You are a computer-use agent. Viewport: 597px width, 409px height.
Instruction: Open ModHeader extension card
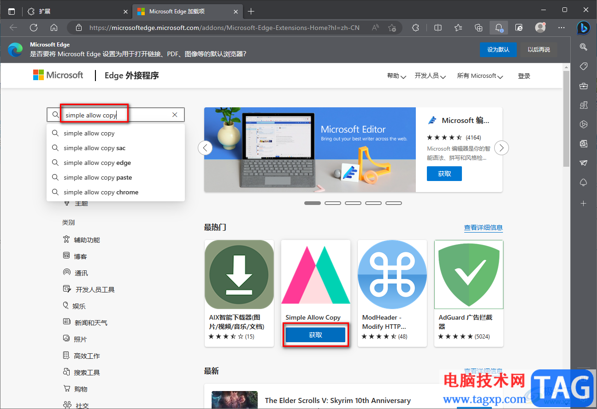(x=392, y=293)
